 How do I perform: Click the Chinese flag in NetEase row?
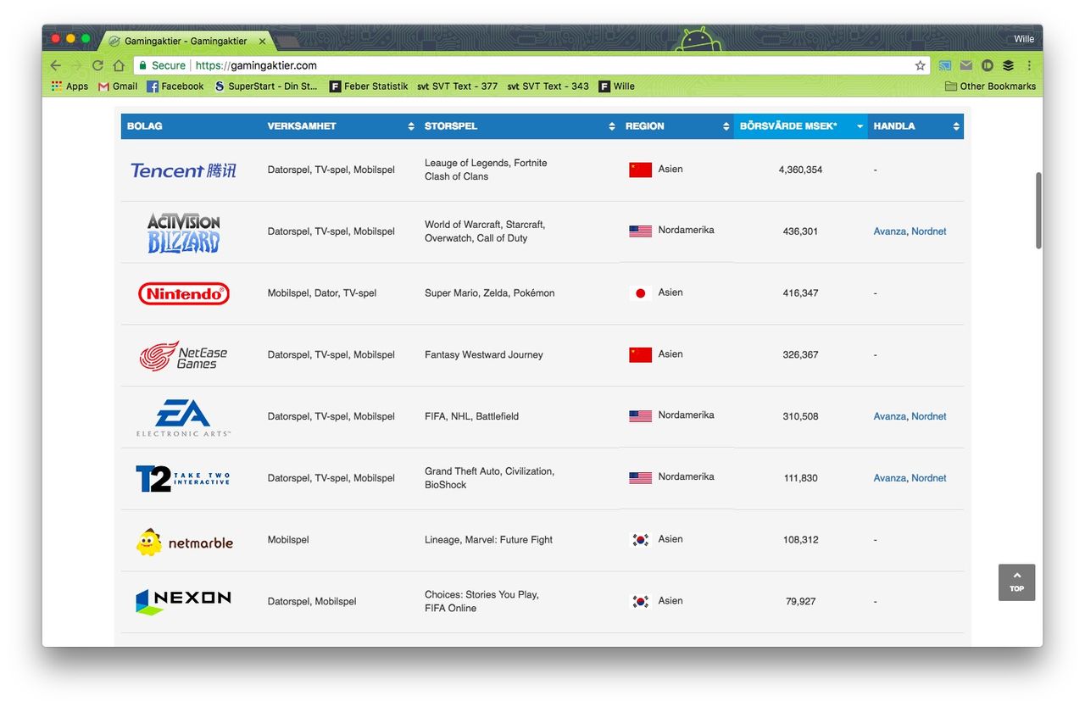[640, 354]
